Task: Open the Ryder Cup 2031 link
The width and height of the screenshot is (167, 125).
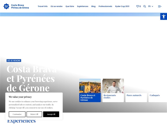Action: pos(122,6)
